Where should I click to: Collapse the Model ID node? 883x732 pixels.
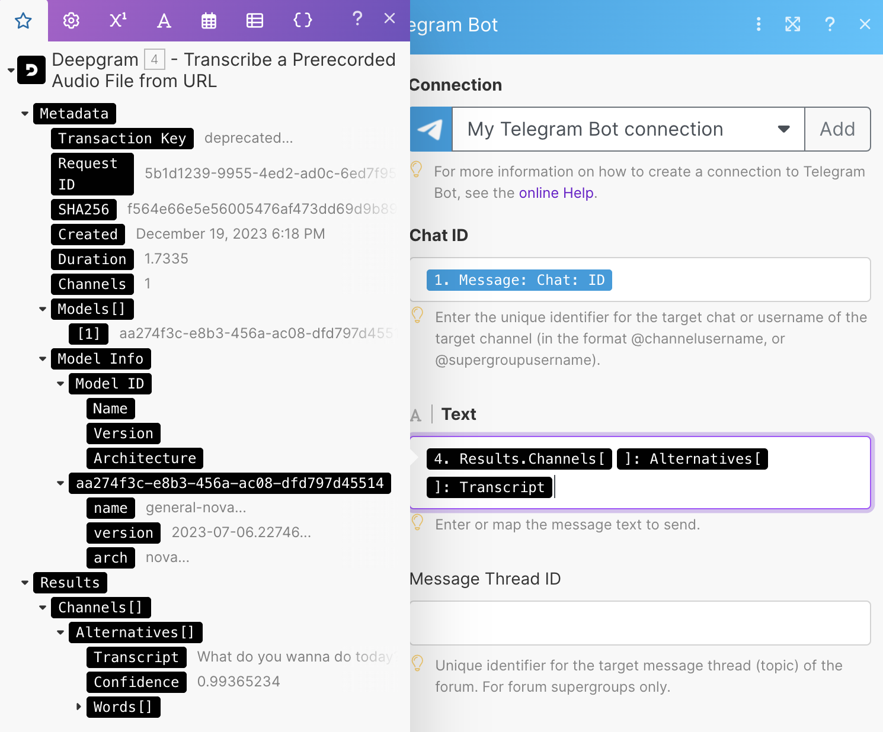pos(60,384)
